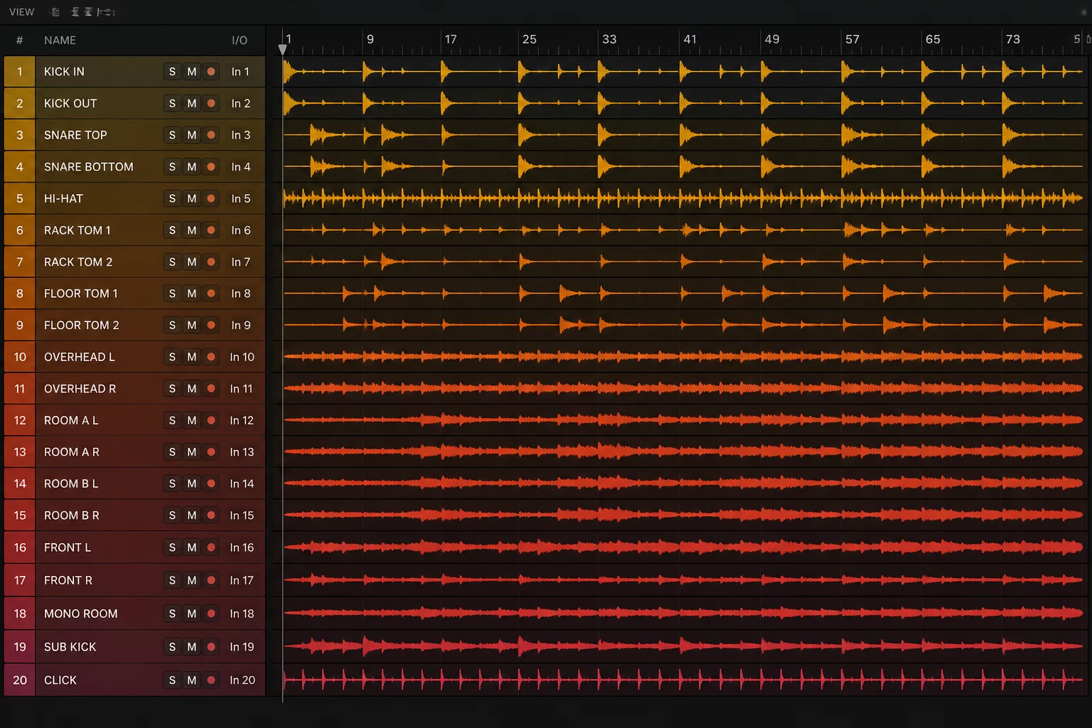Select the OVERHEAD R track name
Image resolution: width=1092 pixels, height=728 pixels.
80,389
